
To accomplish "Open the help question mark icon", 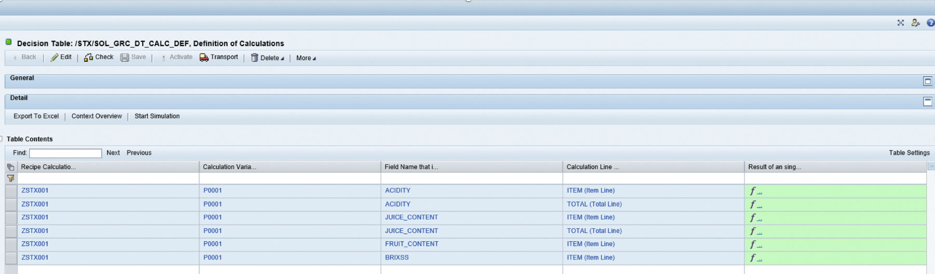I will (930, 23).
